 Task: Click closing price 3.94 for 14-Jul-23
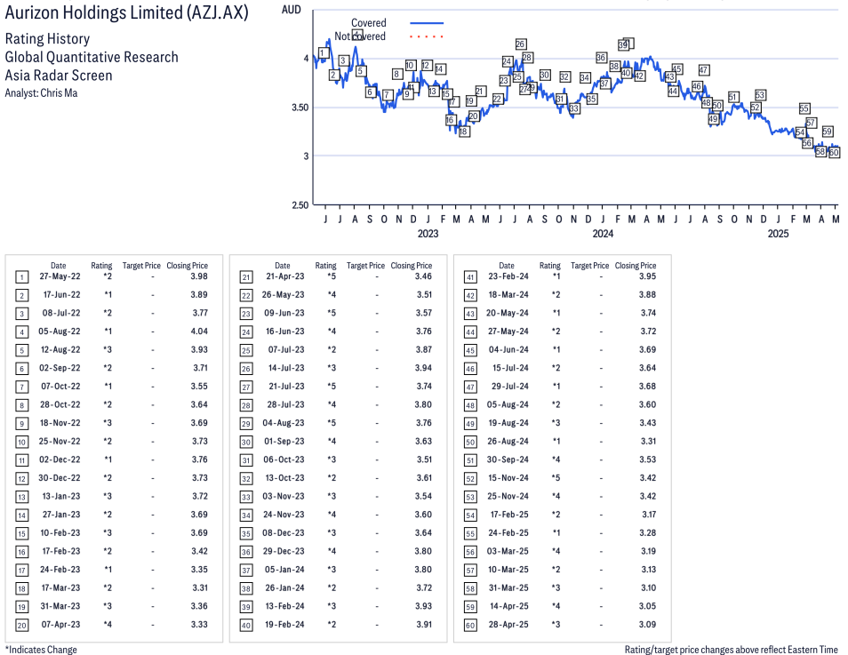click(x=423, y=368)
